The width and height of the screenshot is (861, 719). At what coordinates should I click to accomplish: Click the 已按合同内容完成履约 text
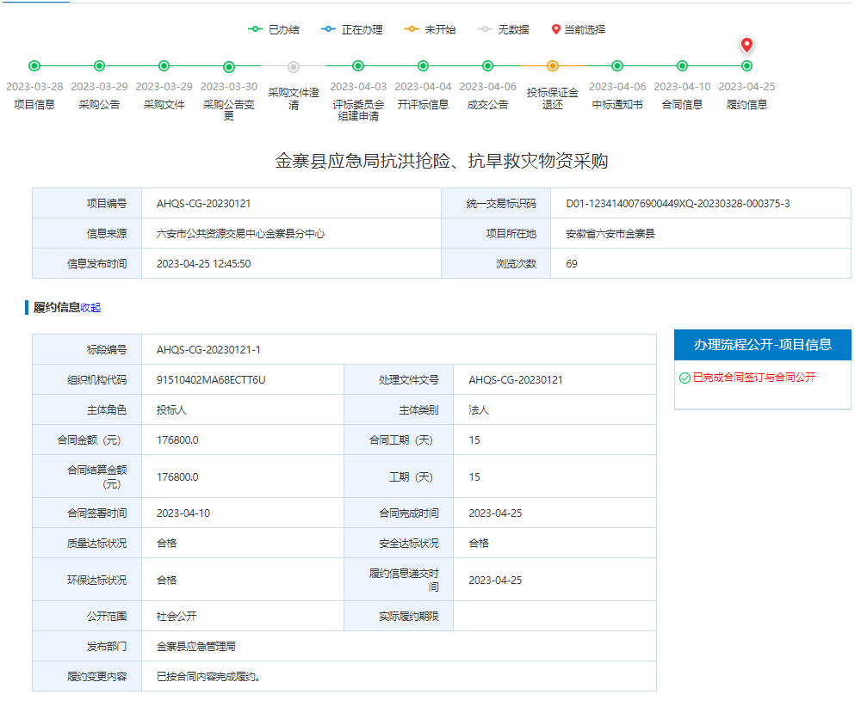pos(208,677)
